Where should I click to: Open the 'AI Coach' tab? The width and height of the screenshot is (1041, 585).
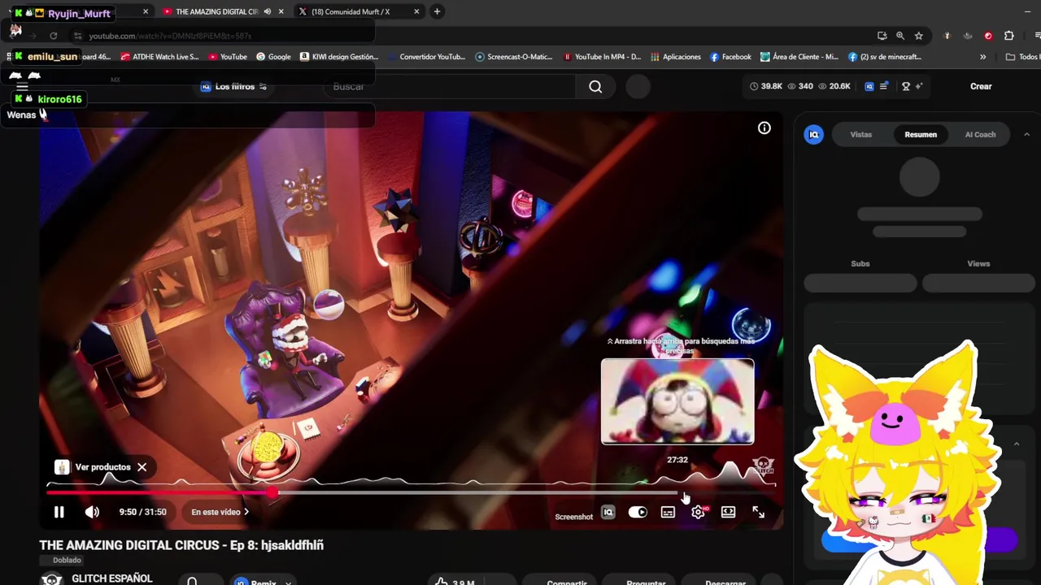tap(980, 134)
